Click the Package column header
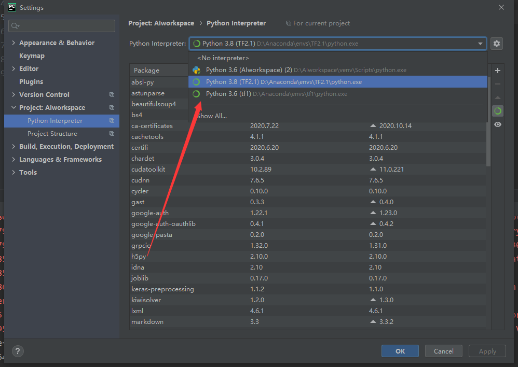Image resolution: width=518 pixels, height=367 pixels. [159, 70]
